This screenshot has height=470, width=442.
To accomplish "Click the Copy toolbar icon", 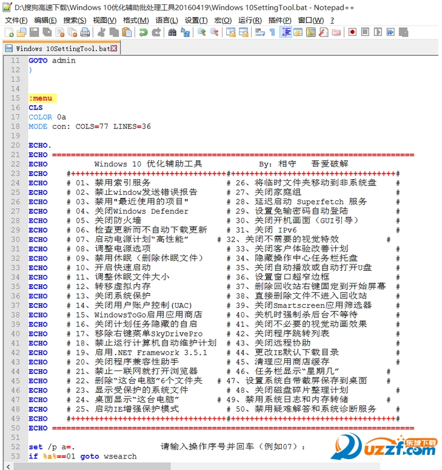I will (114, 32).
